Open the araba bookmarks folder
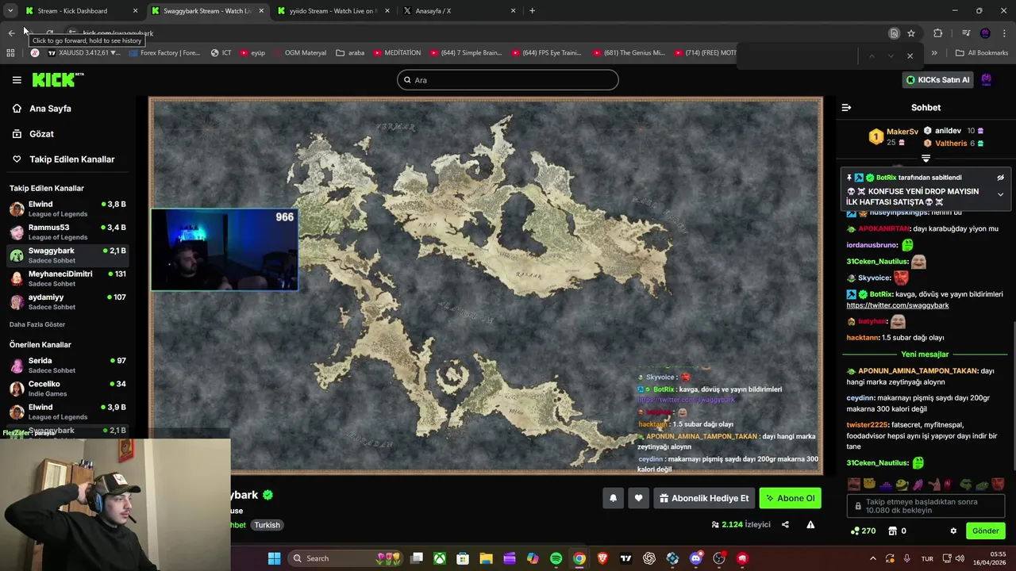Viewport: 1016px width, 571px height. click(x=350, y=53)
